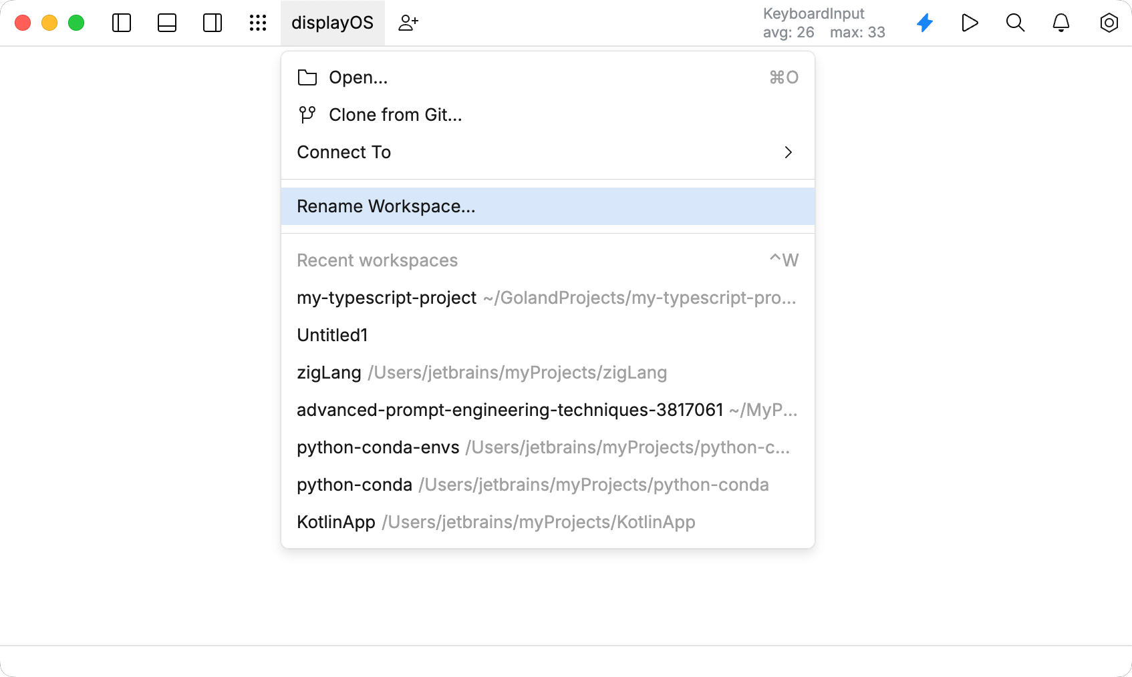Image resolution: width=1132 pixels, height=677 pixels.
Task: Toggle the right panel visibility icon
Action: click(213, 22)
